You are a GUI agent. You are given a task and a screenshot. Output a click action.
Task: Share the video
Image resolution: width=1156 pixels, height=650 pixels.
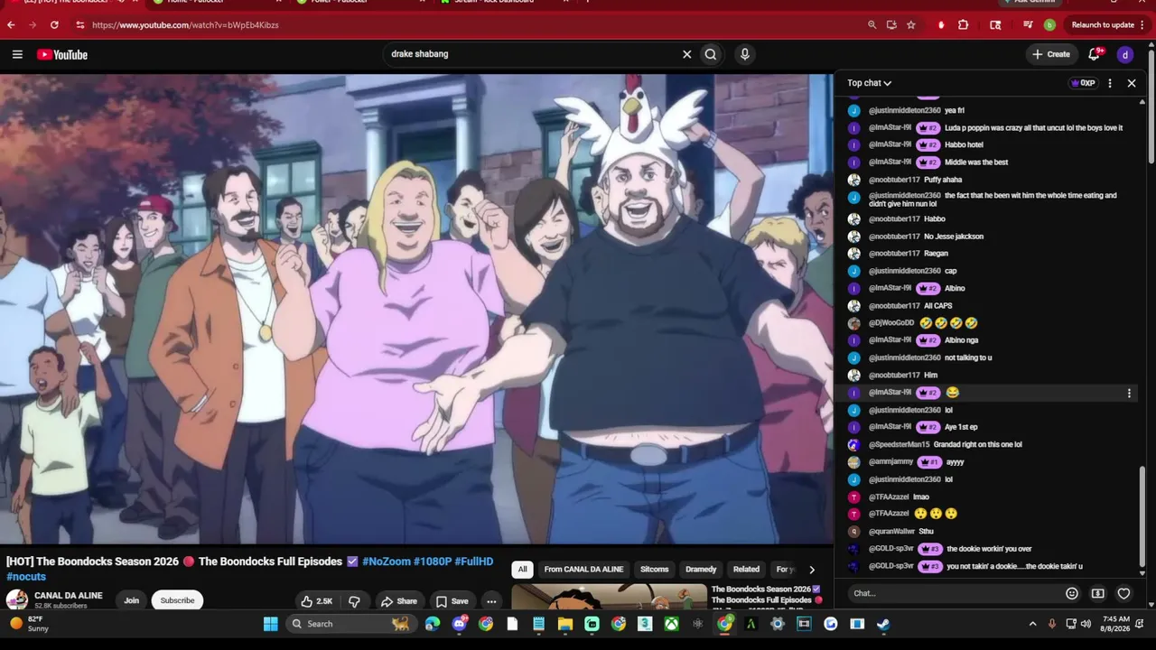pyautogui.click(x=398, y=601)
